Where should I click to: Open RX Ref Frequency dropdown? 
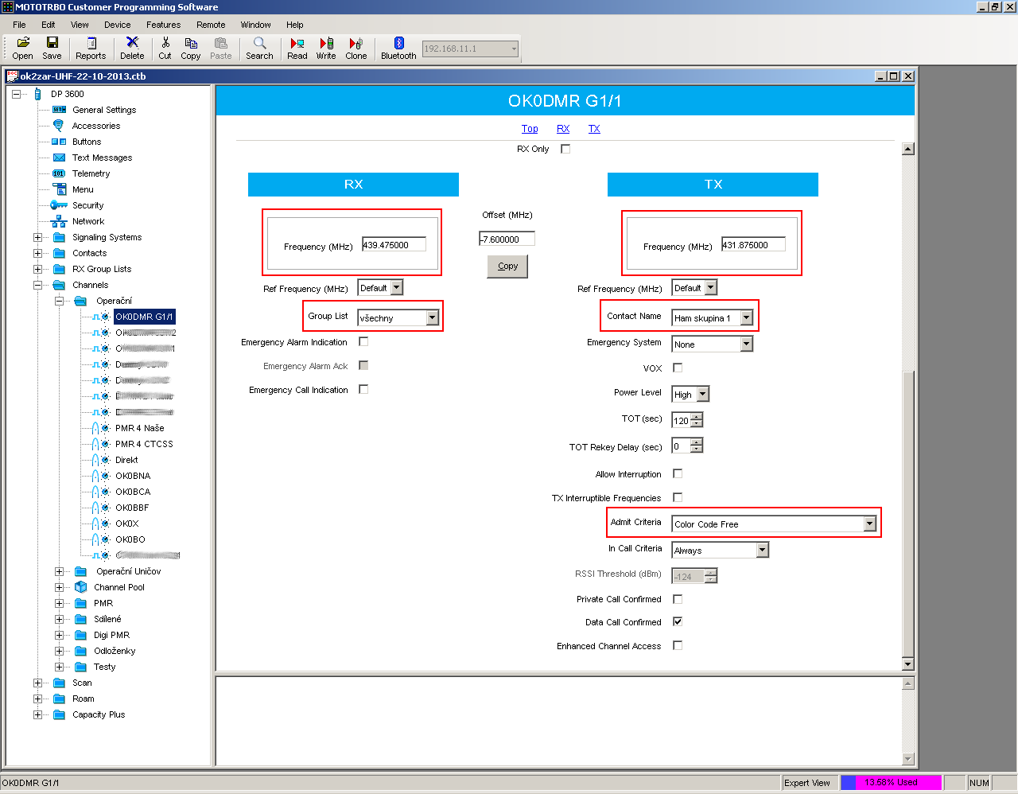tap(397, 287)
